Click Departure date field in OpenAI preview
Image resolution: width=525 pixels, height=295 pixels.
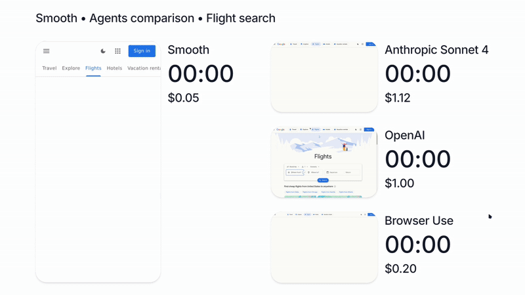(333, 172)
